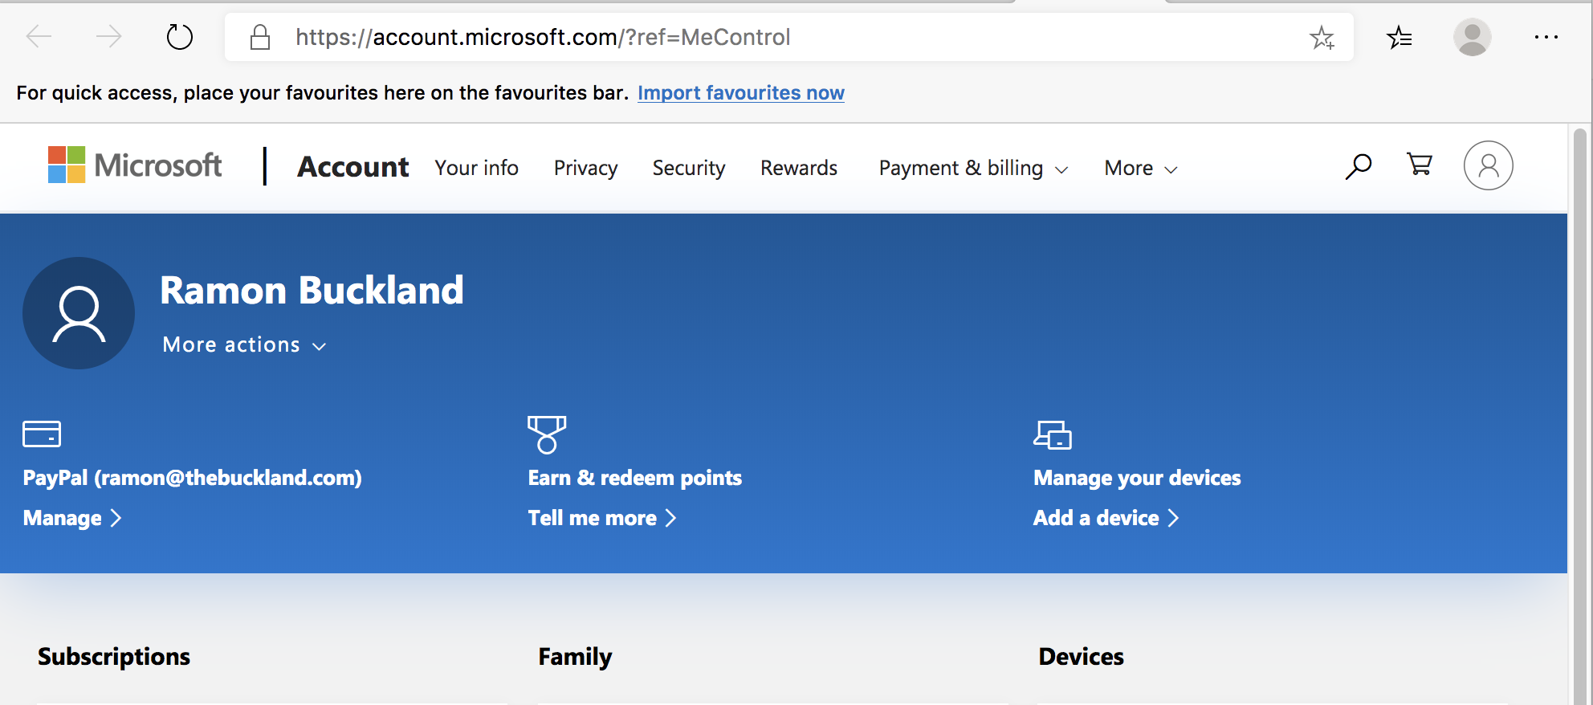Open Rewards menu item
The height and width of the screenshot is (705, 1593).
click(799, 168)
